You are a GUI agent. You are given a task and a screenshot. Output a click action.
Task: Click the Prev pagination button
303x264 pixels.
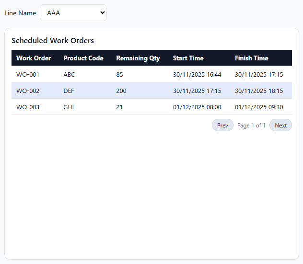(222, 126)
